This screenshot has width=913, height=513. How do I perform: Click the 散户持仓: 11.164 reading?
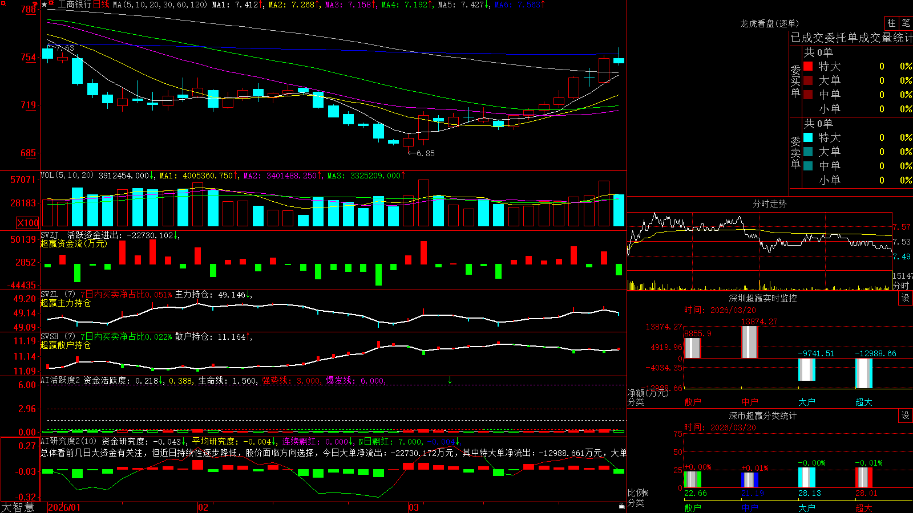(213, 337)
